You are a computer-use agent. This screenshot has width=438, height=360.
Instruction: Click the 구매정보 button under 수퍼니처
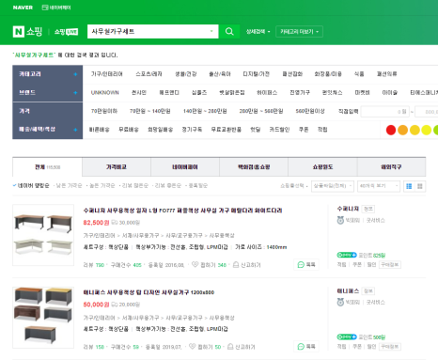(x=390, y=264)
